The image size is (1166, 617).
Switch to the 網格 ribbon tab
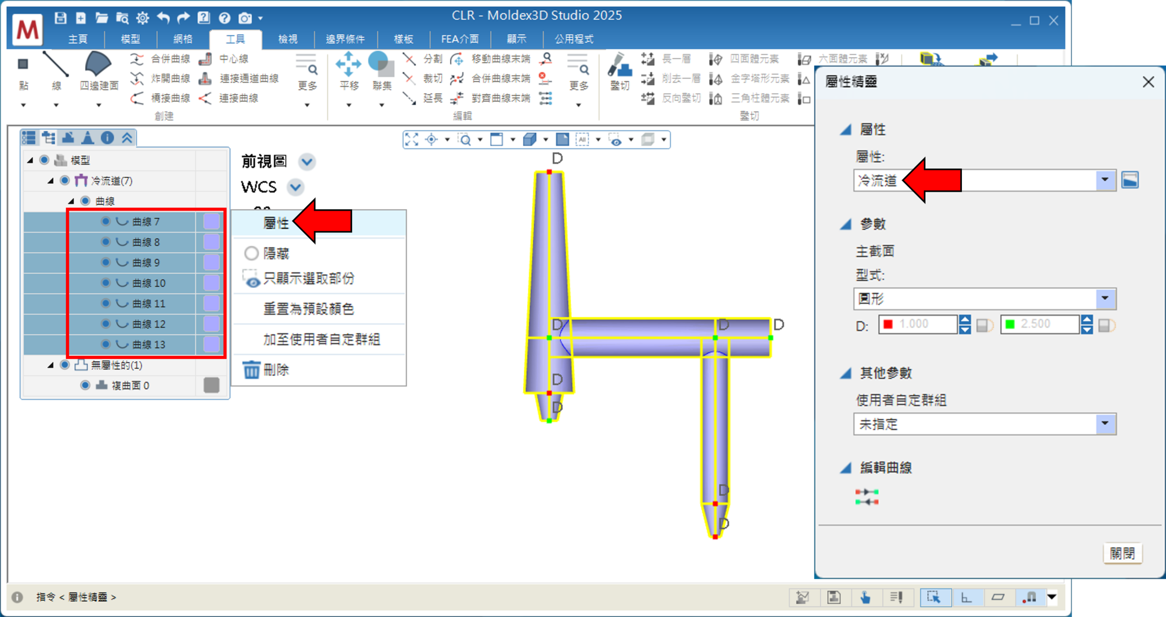(x=183, y=39)
